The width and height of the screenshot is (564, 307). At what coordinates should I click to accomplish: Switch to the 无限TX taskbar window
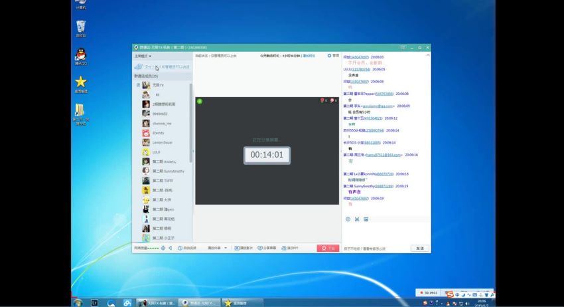(157, 302)
